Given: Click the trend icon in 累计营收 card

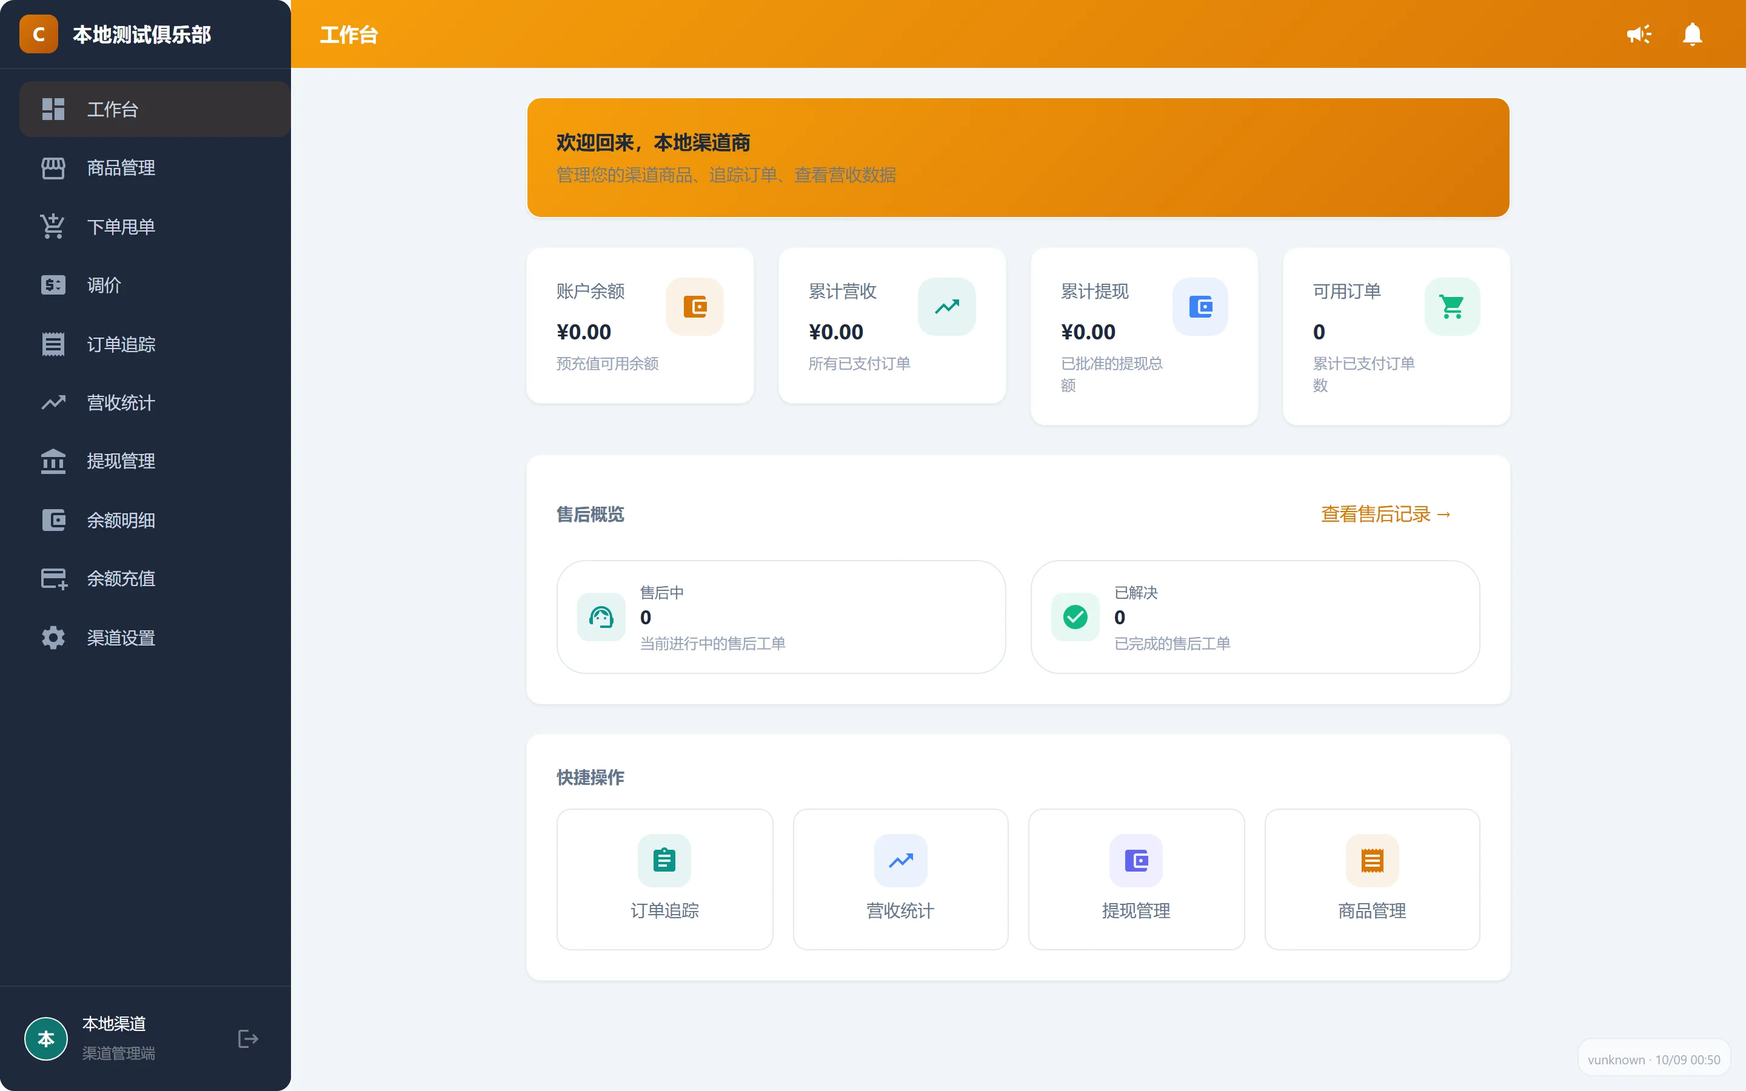Looking at the screenshot, I should coord(946,307).
